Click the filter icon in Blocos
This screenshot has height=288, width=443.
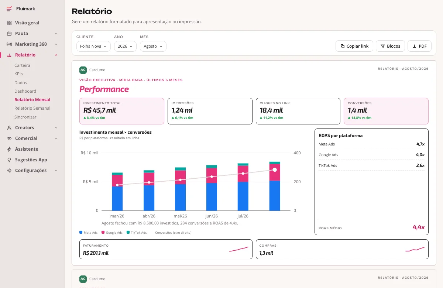click(x=383, y=46)
